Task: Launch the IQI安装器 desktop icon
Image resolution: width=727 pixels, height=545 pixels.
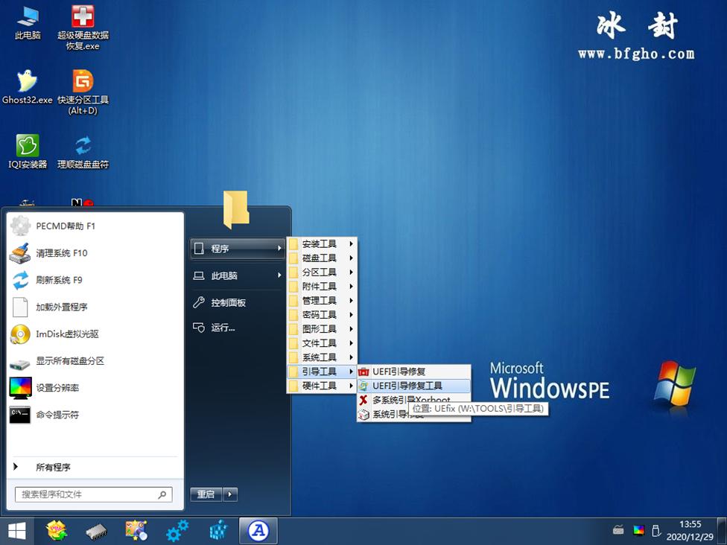Action: pos(27,145)
